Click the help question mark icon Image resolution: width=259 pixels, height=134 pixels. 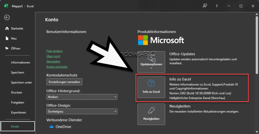coord(217,6)
